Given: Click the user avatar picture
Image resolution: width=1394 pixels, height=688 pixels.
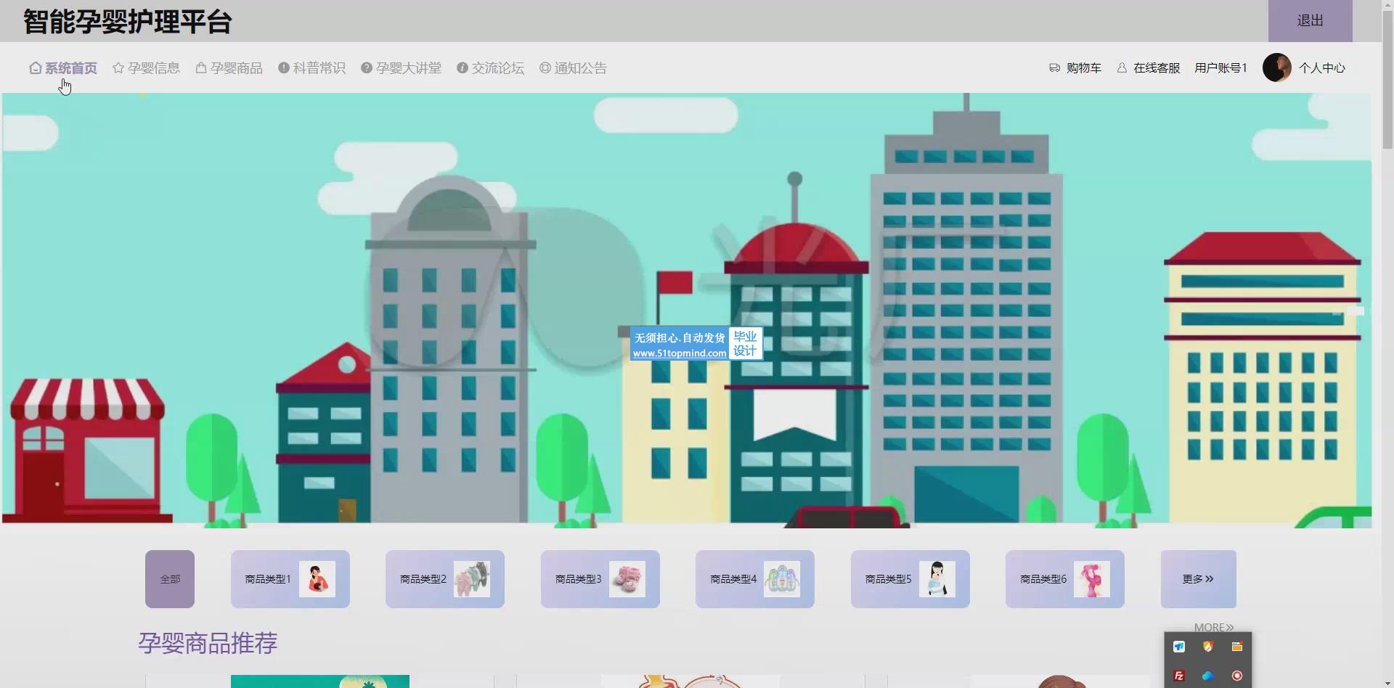Looking at the screenshot, I should [x=1276, y=67].
